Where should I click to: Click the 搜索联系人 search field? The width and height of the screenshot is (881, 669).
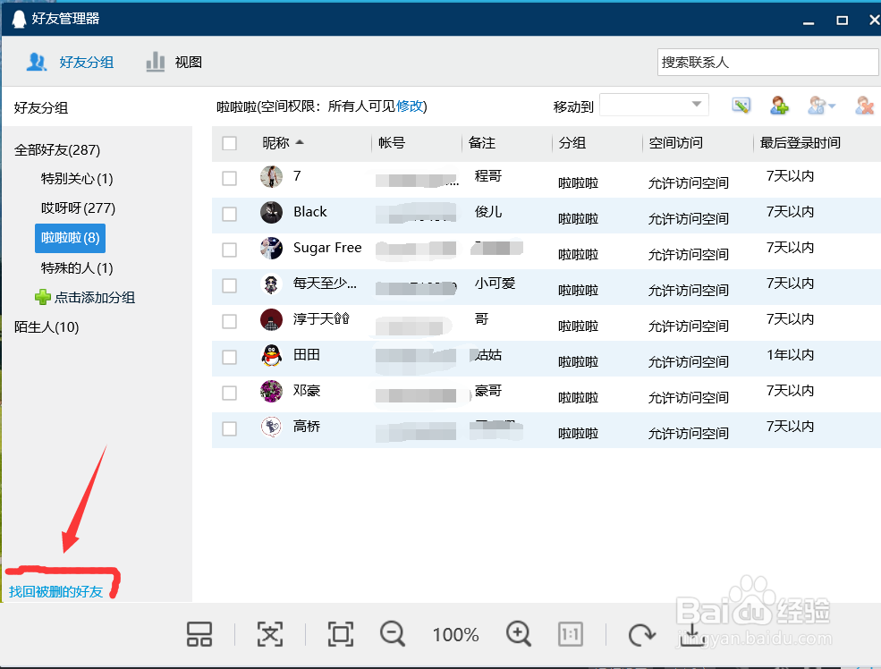click(767, 62)
